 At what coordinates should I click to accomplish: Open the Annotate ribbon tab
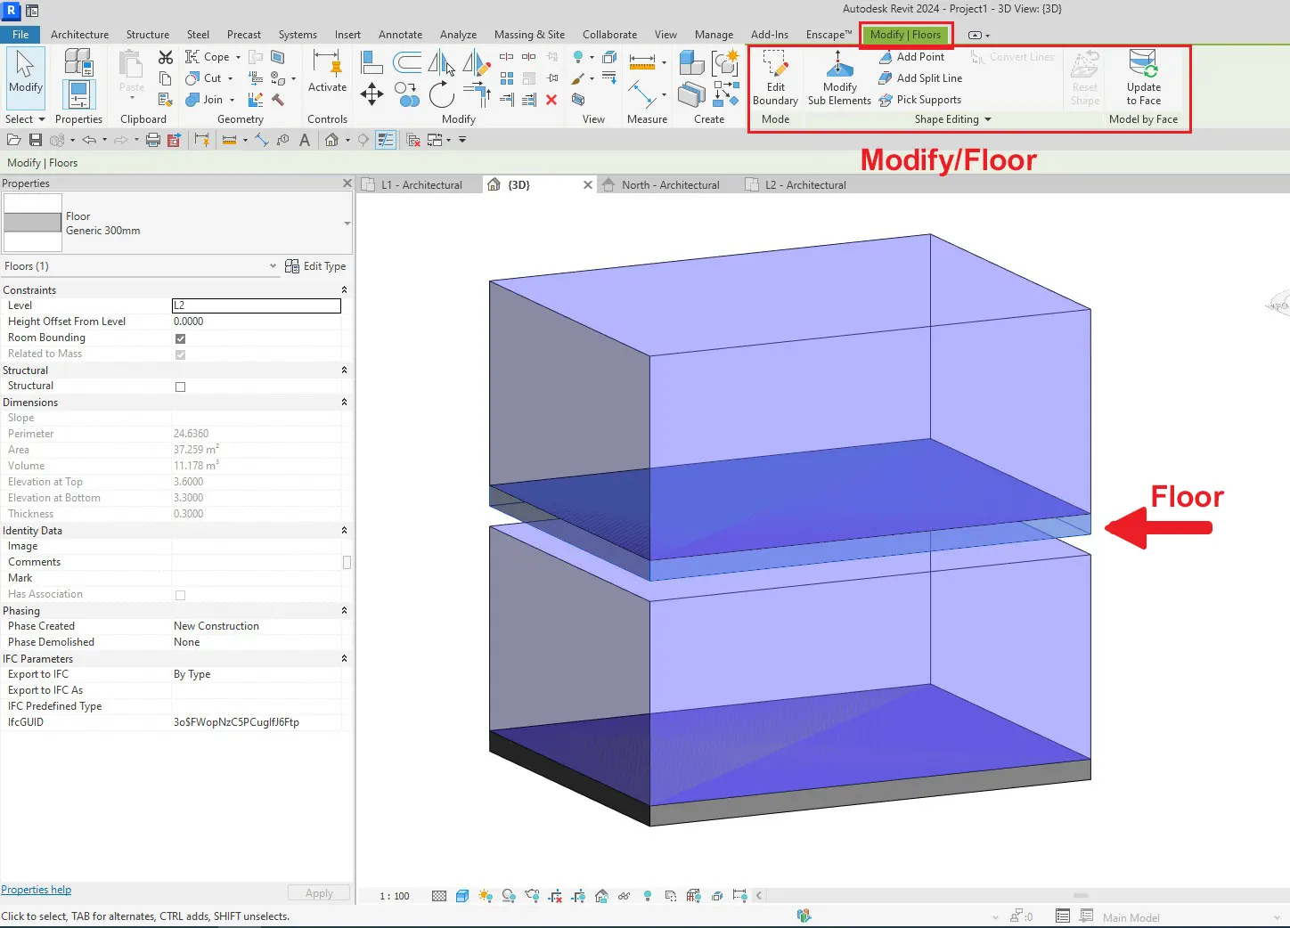tap(400, 35)
